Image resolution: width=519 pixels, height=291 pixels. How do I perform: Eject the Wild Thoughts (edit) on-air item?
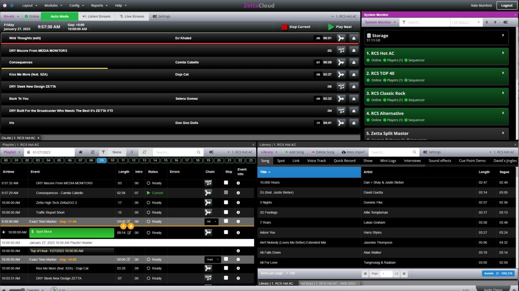[354, 38]
